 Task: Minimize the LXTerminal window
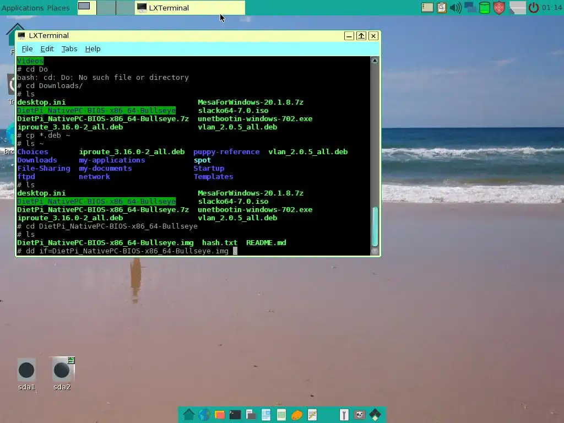[x=349, y=36]
